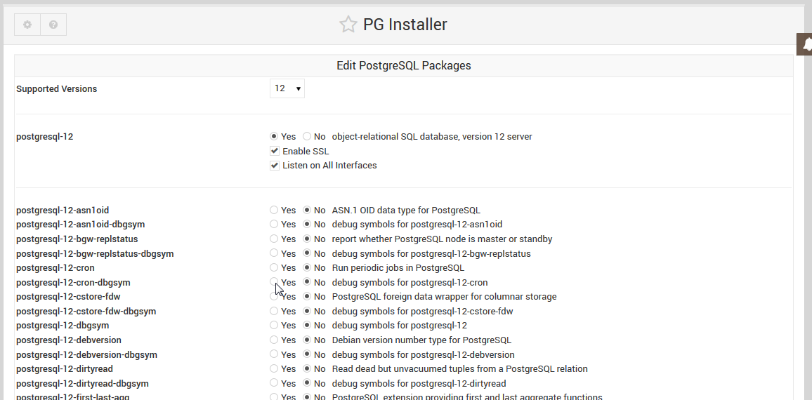Open the Supported Versions dropdown

[287, 88]
